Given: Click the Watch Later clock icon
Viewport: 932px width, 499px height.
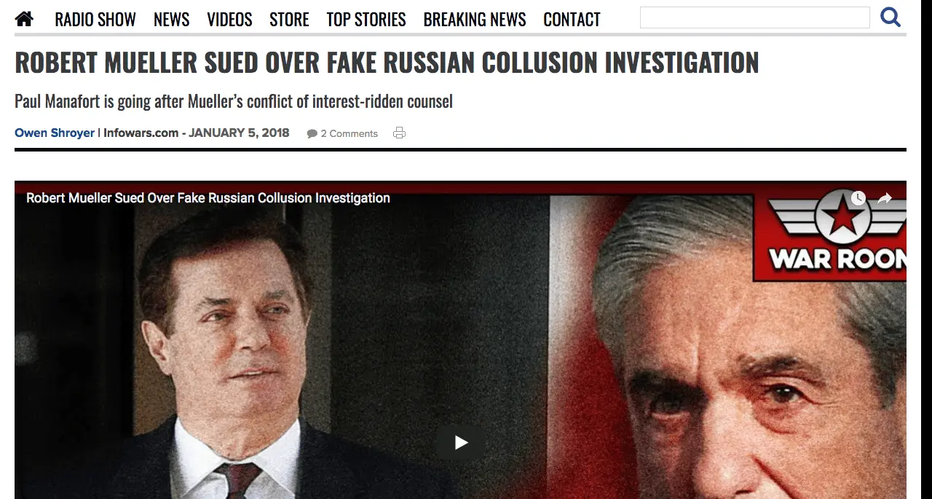Looking at the screenshot, I should click(x=858, y=198).
